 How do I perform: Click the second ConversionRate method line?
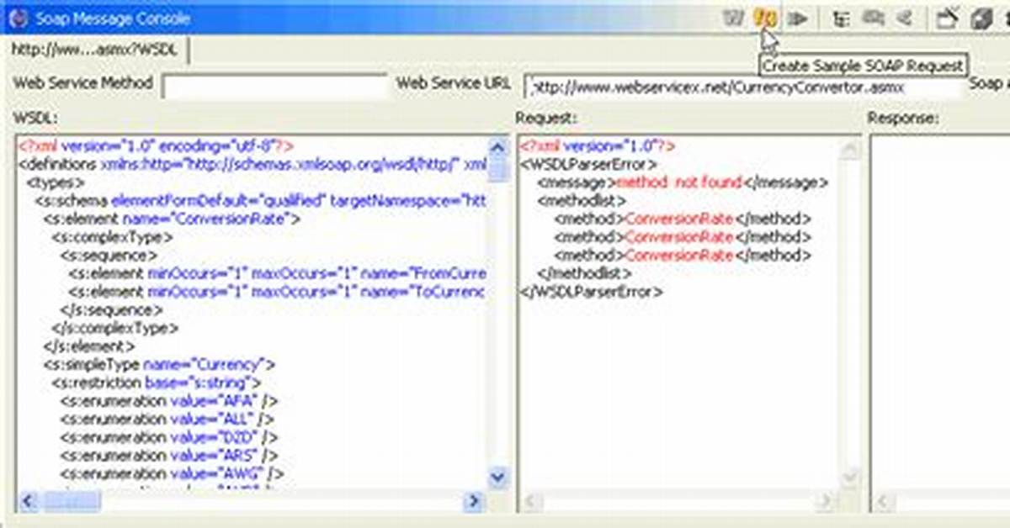point(683,238)
